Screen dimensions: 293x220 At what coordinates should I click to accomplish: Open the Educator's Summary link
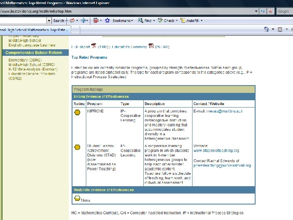coord(129,47)
